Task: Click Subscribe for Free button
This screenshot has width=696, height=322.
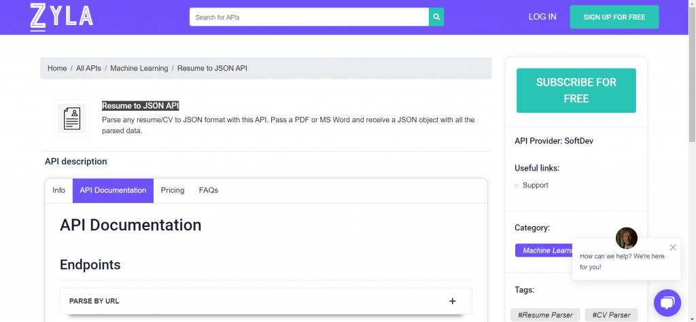Action: [x=576, y=90]
